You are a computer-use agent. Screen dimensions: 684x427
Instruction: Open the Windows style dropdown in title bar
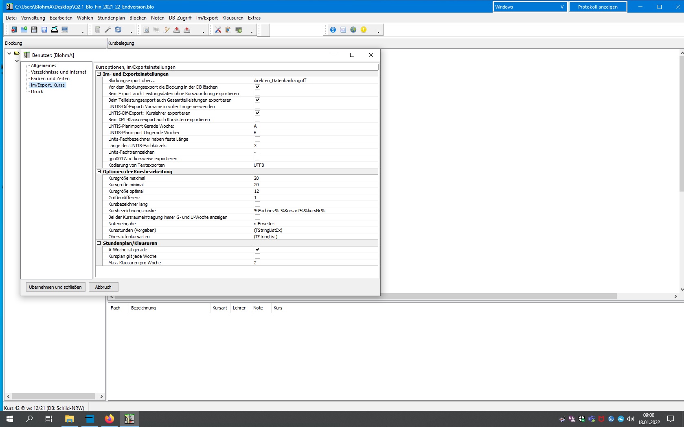coord(530,7)
